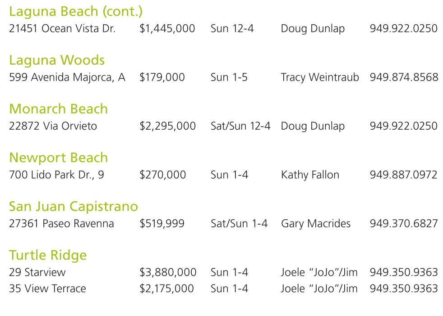Open the 599 Avenida Majorca, A listing
The image size is (443, 316).
click(x=67, y=77)
